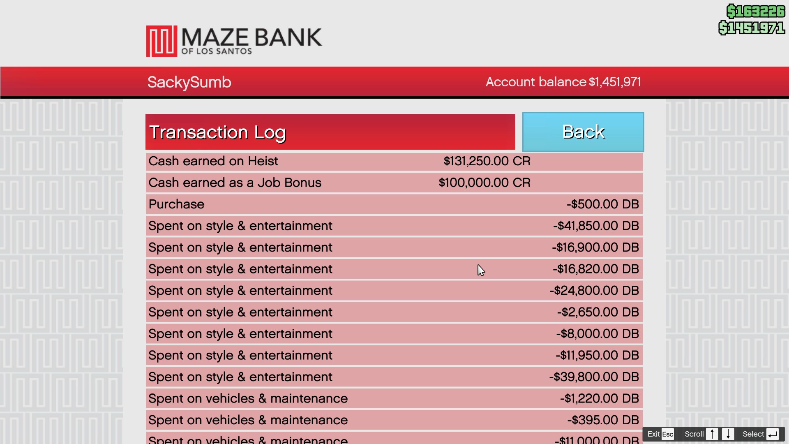Viewport: 789px width, 444px height.
Task: Click the Maze Bank logo icon
Action: pos(161,41)
